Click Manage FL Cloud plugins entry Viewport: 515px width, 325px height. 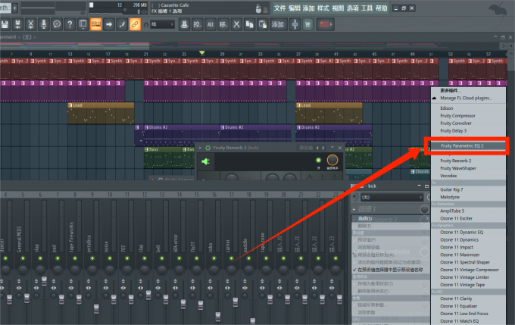tap(466, 98)
